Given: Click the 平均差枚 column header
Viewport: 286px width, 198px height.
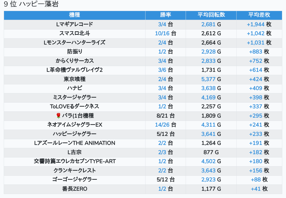Looking at the screenshot, I should click(259, 15).
